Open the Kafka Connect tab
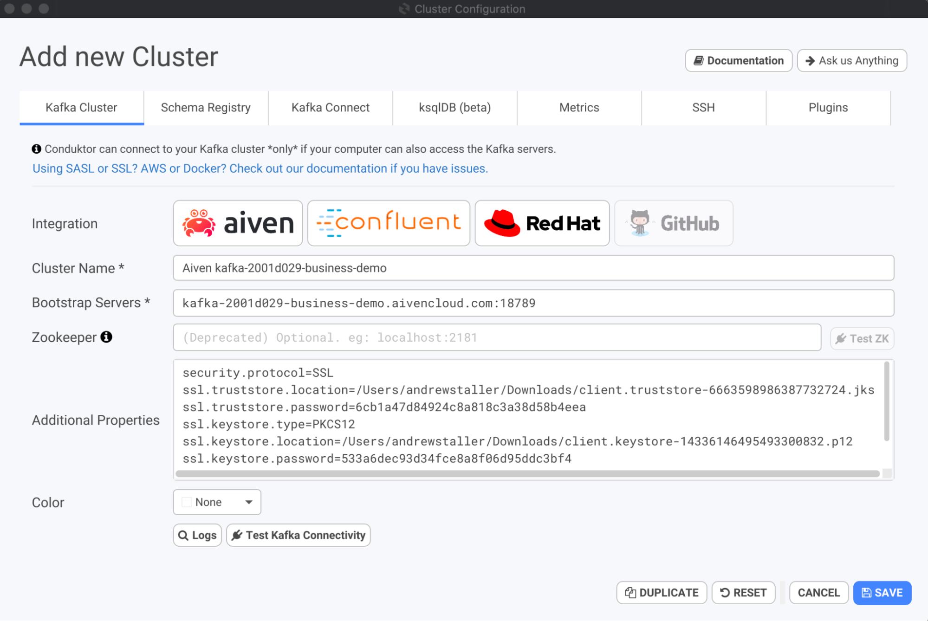Screen dimensions: 928x621 tap(330, 108)
